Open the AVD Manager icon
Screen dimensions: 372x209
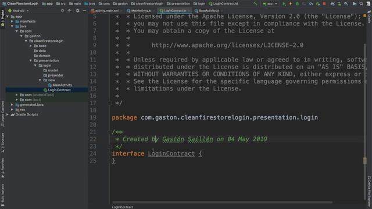pyautogui.click(x=339, y=4)
